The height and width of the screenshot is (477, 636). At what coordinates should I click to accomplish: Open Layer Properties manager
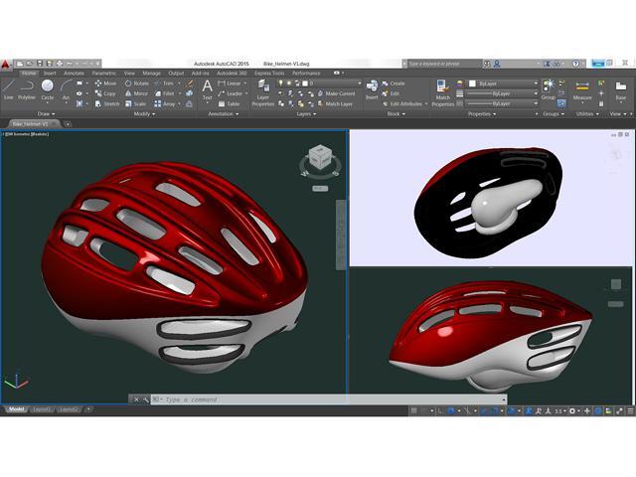pyautogui.click(x=263, y=92)
